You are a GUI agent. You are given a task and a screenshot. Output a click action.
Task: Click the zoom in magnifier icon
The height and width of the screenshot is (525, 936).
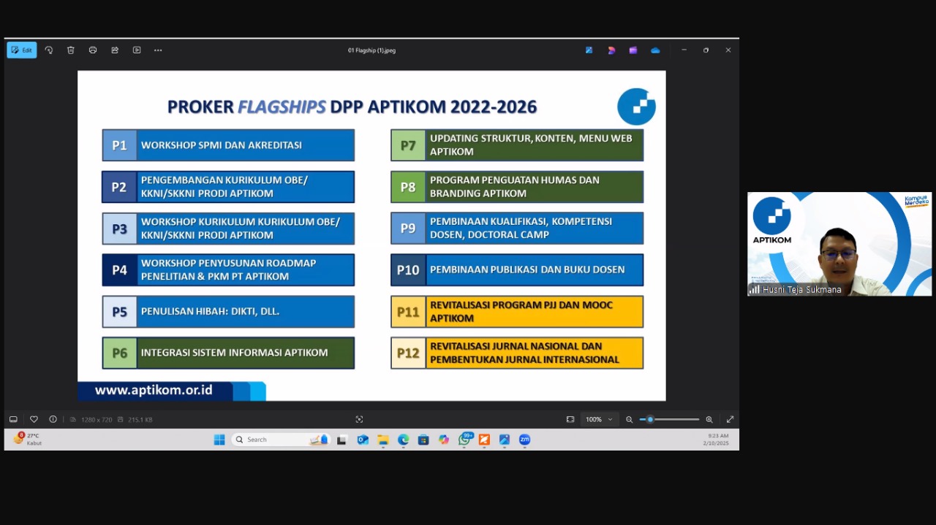pyautogui.click(x=709, y=419)
